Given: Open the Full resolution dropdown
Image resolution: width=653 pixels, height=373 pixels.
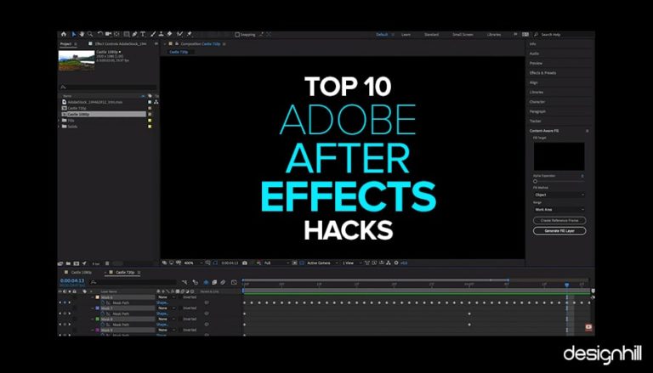Looking at the screenshot, I should point(276,263).
